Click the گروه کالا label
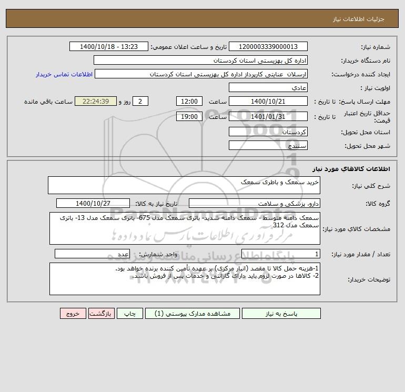 pos(378,204)
